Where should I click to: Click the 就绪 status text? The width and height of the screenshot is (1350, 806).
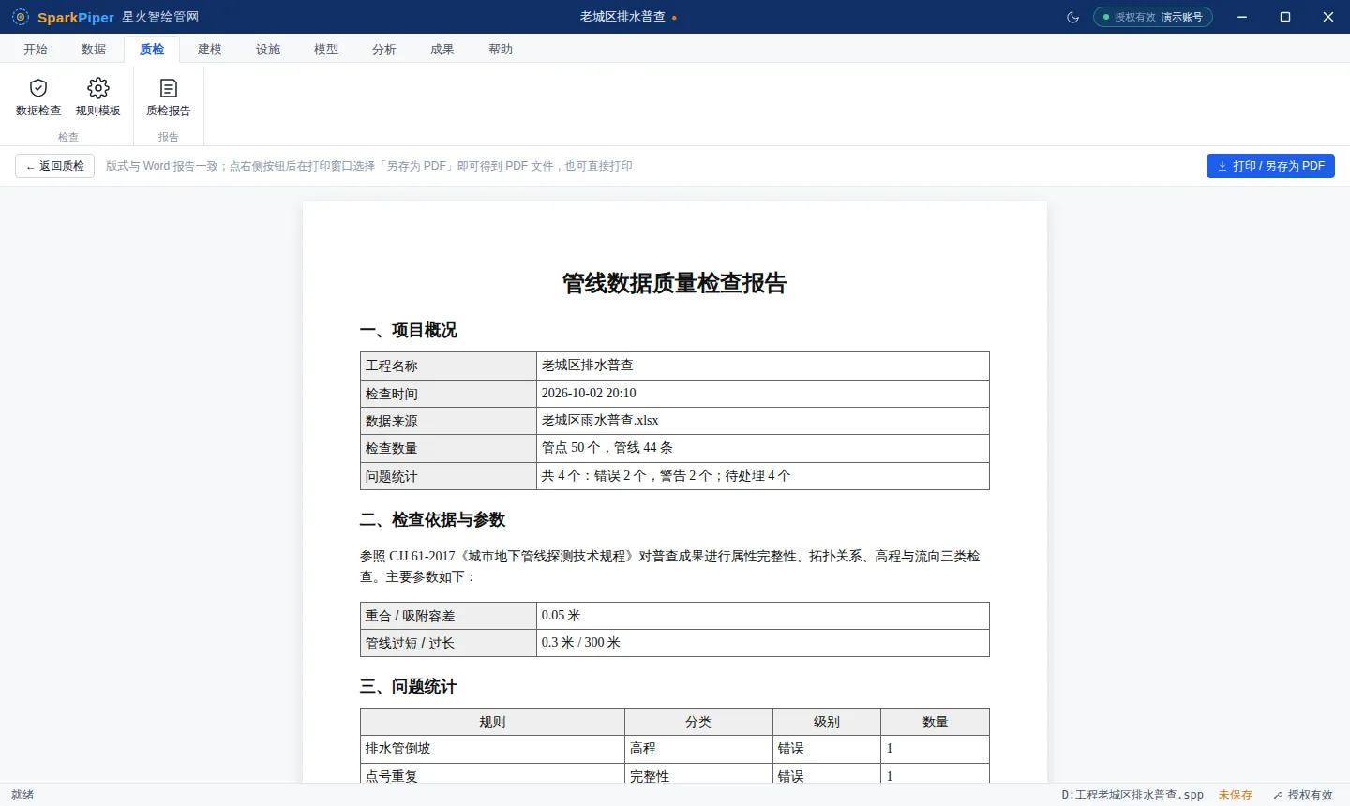[22, 795]
